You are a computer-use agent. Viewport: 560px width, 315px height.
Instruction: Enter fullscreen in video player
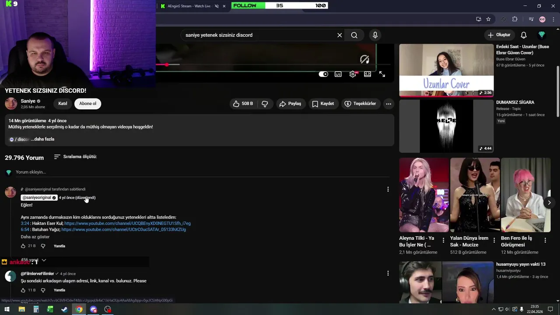click(382, 74)
